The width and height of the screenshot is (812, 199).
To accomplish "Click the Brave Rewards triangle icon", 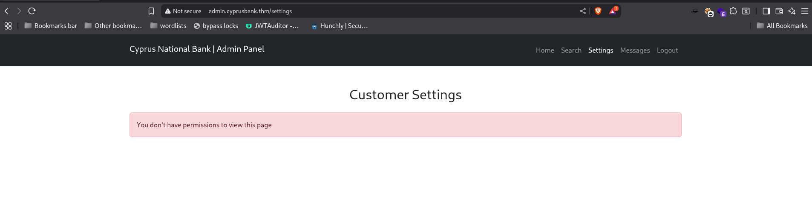I will [613, 11].
